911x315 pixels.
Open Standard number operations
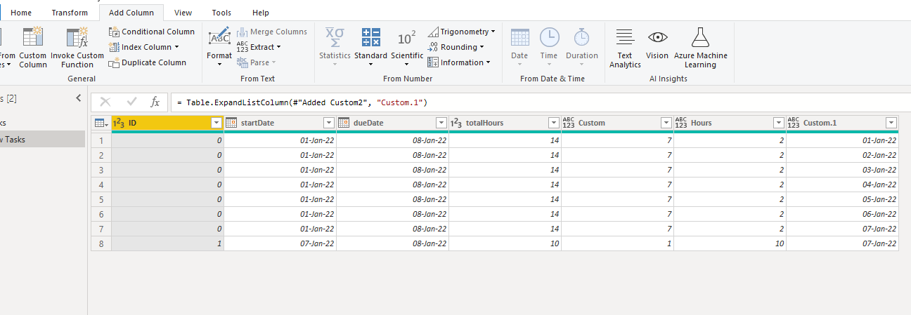pyautogui.click(x=370, y=47)
